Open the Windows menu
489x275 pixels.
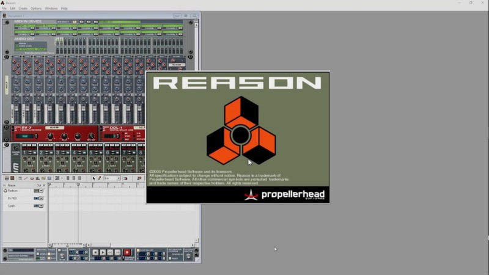click(x=51, y=9)
